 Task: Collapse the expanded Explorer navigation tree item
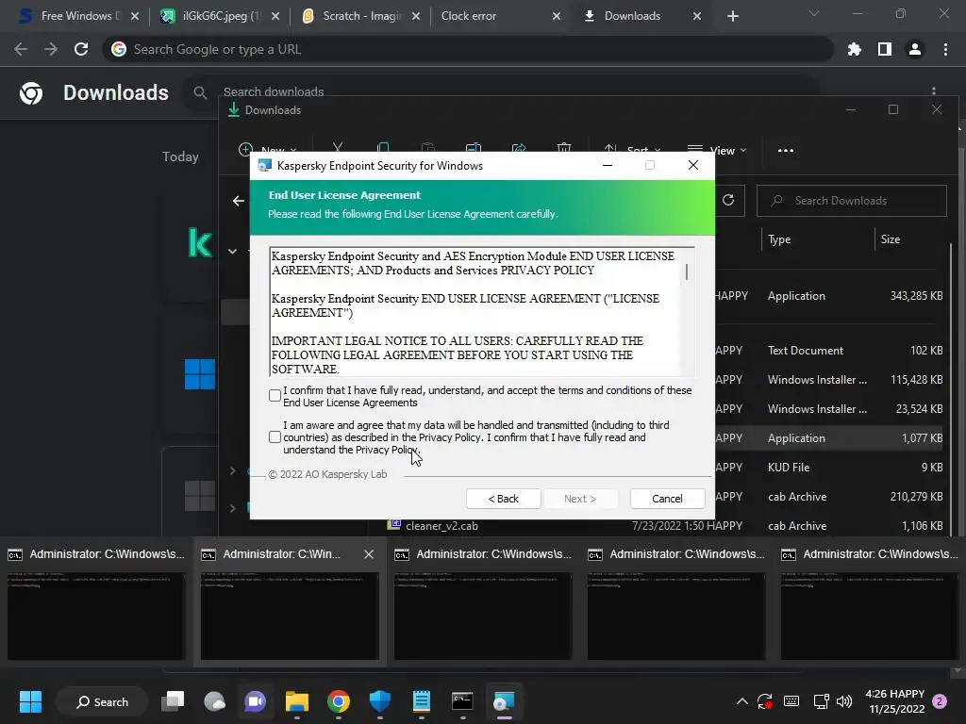click(232, 251)
